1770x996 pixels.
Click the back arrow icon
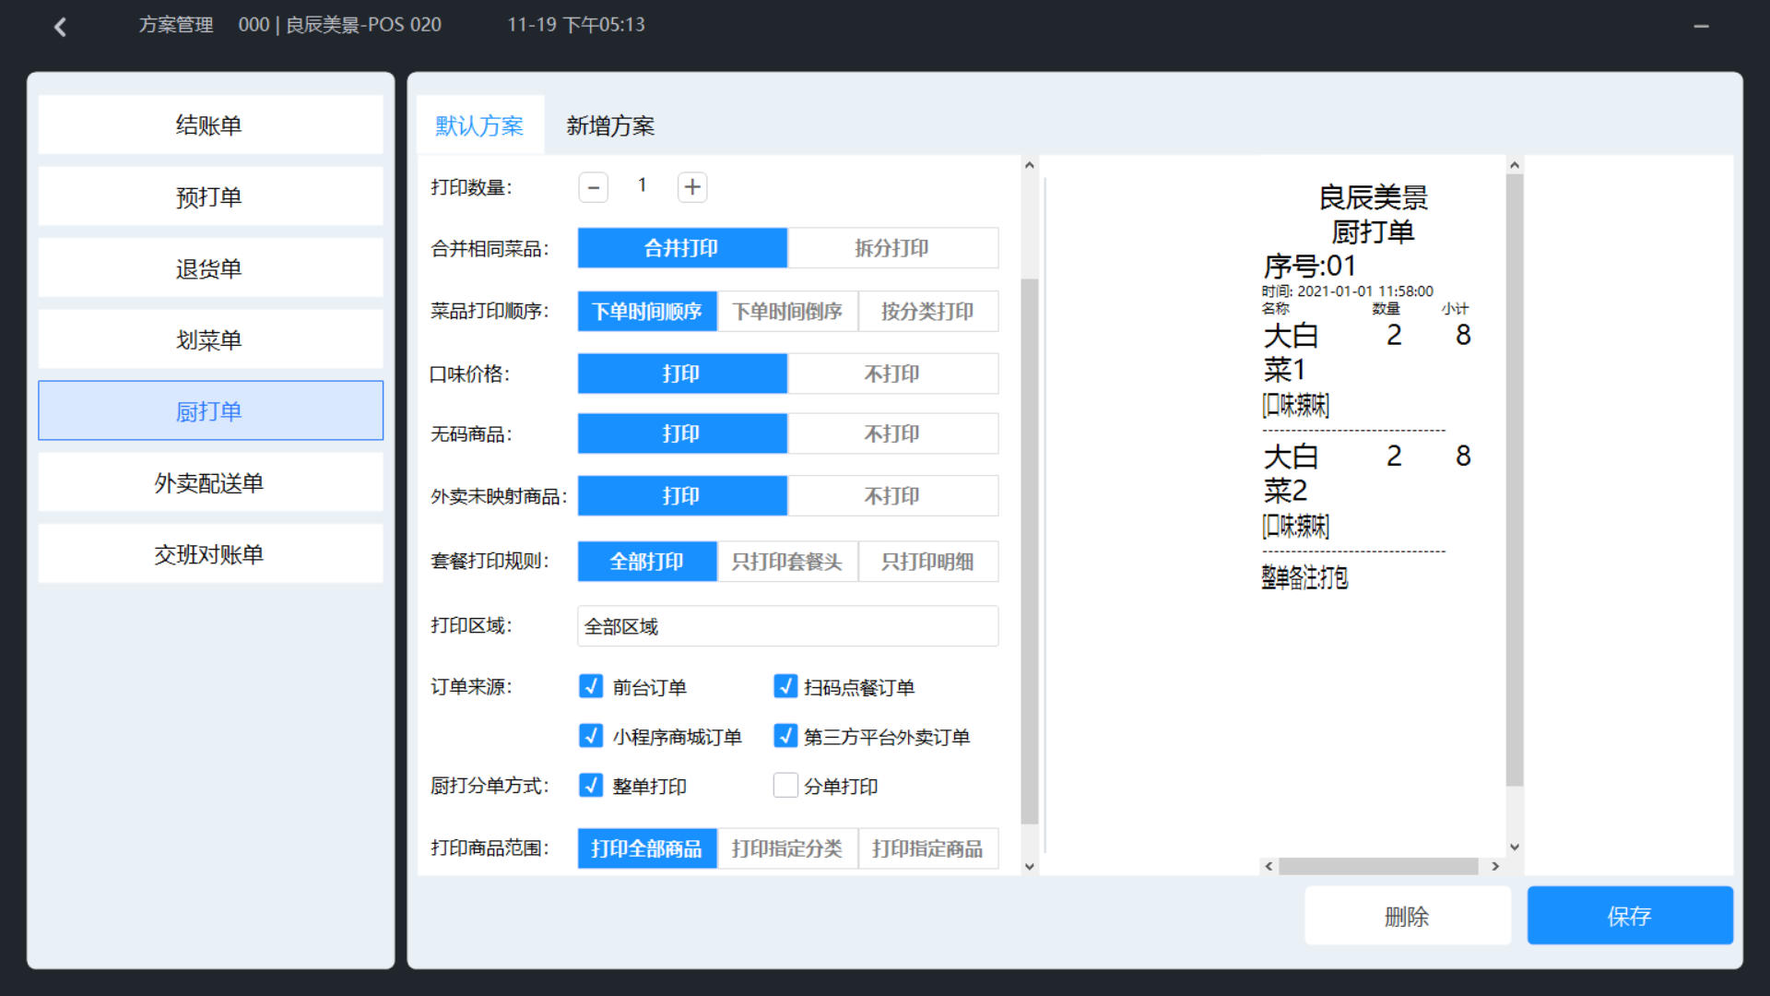[x=61, y=27]
